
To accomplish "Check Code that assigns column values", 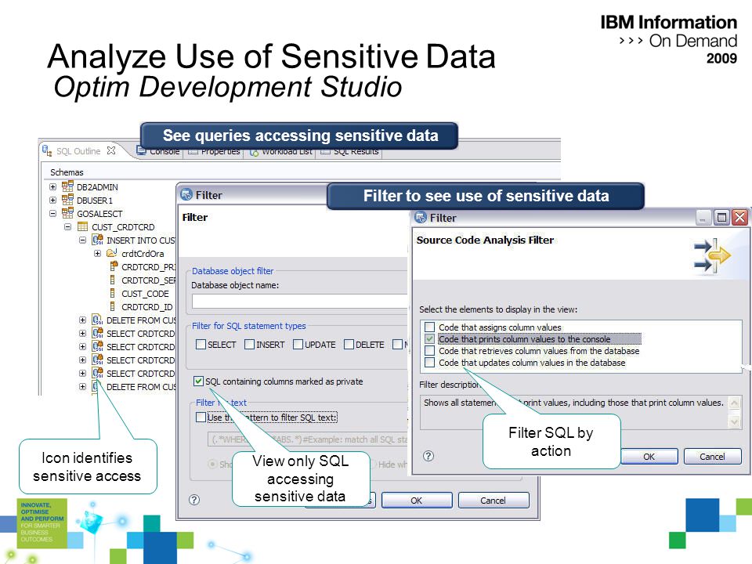I will (430, 327).
